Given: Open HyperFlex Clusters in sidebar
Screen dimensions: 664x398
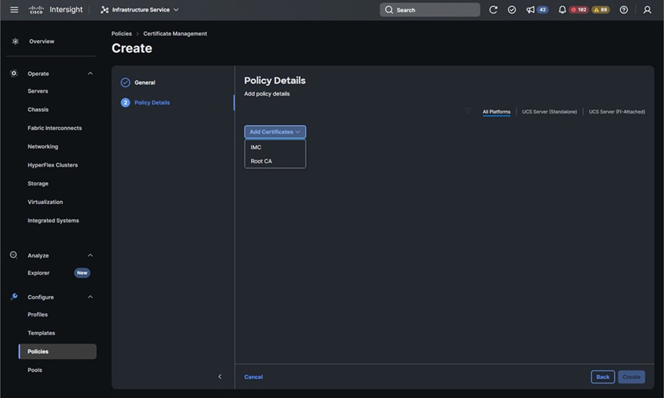Looking at the screenshot, I should click(52, 165).
